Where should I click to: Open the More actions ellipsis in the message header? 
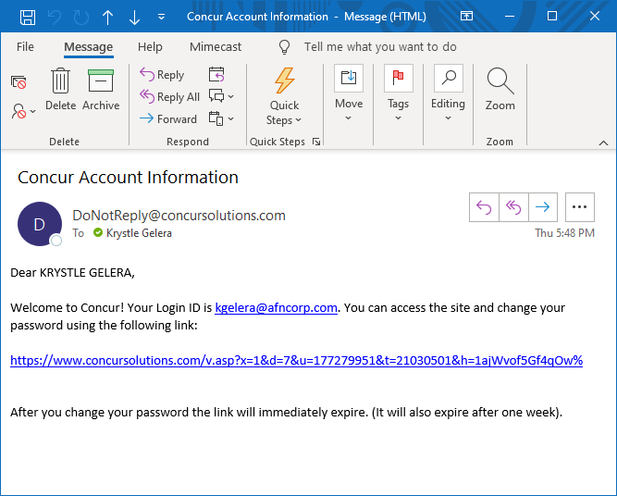click(x=580, y=207)
